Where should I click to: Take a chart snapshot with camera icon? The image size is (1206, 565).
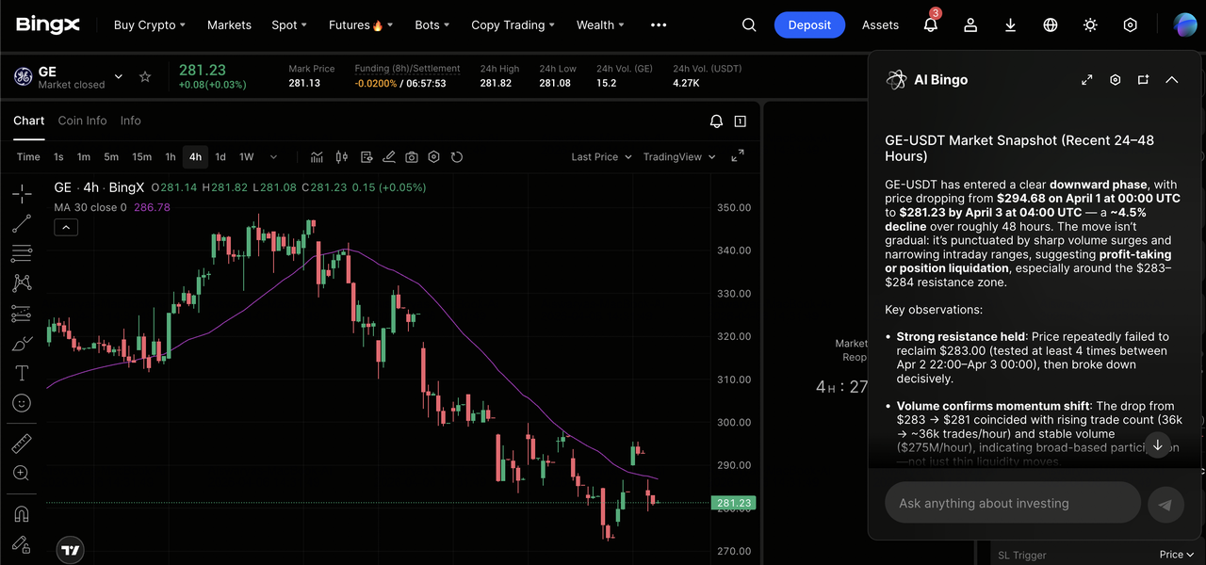412,157
